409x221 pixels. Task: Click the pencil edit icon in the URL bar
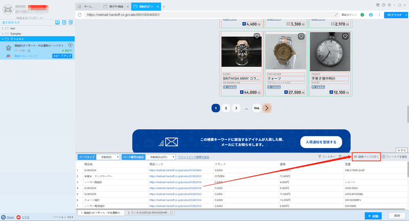[x=336, y=15]
